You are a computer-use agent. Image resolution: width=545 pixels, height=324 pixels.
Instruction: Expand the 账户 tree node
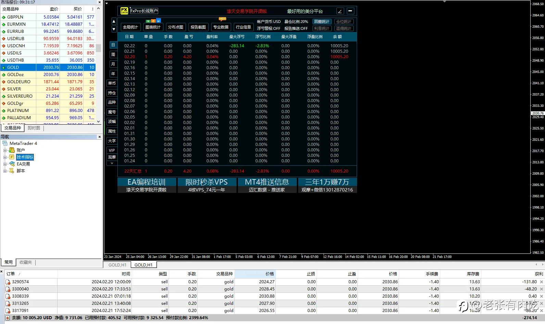click(5, 150)
